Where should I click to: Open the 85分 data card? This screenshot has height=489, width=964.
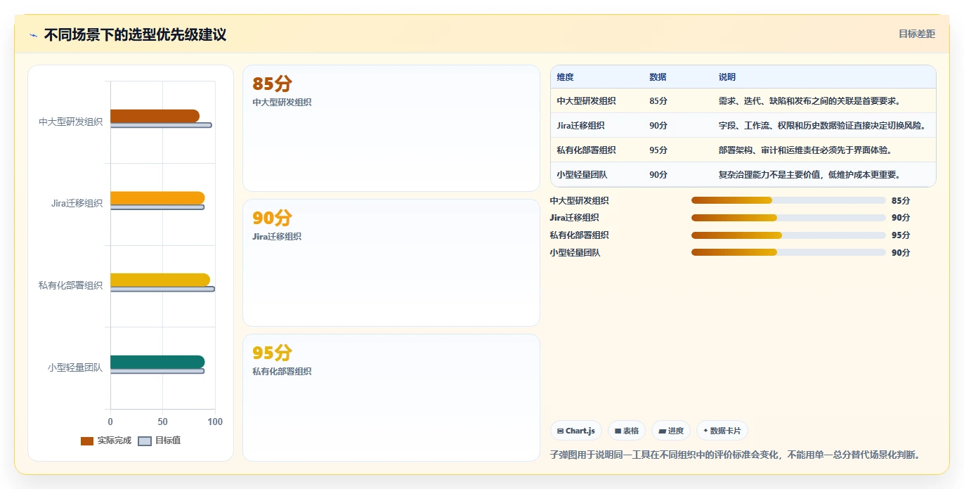[391, 129]
